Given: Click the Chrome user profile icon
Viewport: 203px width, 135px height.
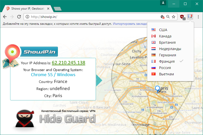Looking at the screenshot, I should [x=163, y=3].
